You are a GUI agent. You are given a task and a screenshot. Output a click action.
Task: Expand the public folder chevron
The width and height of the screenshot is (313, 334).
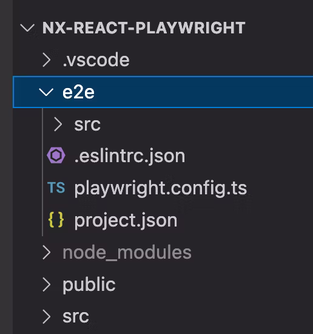click(x=47, y=284)
